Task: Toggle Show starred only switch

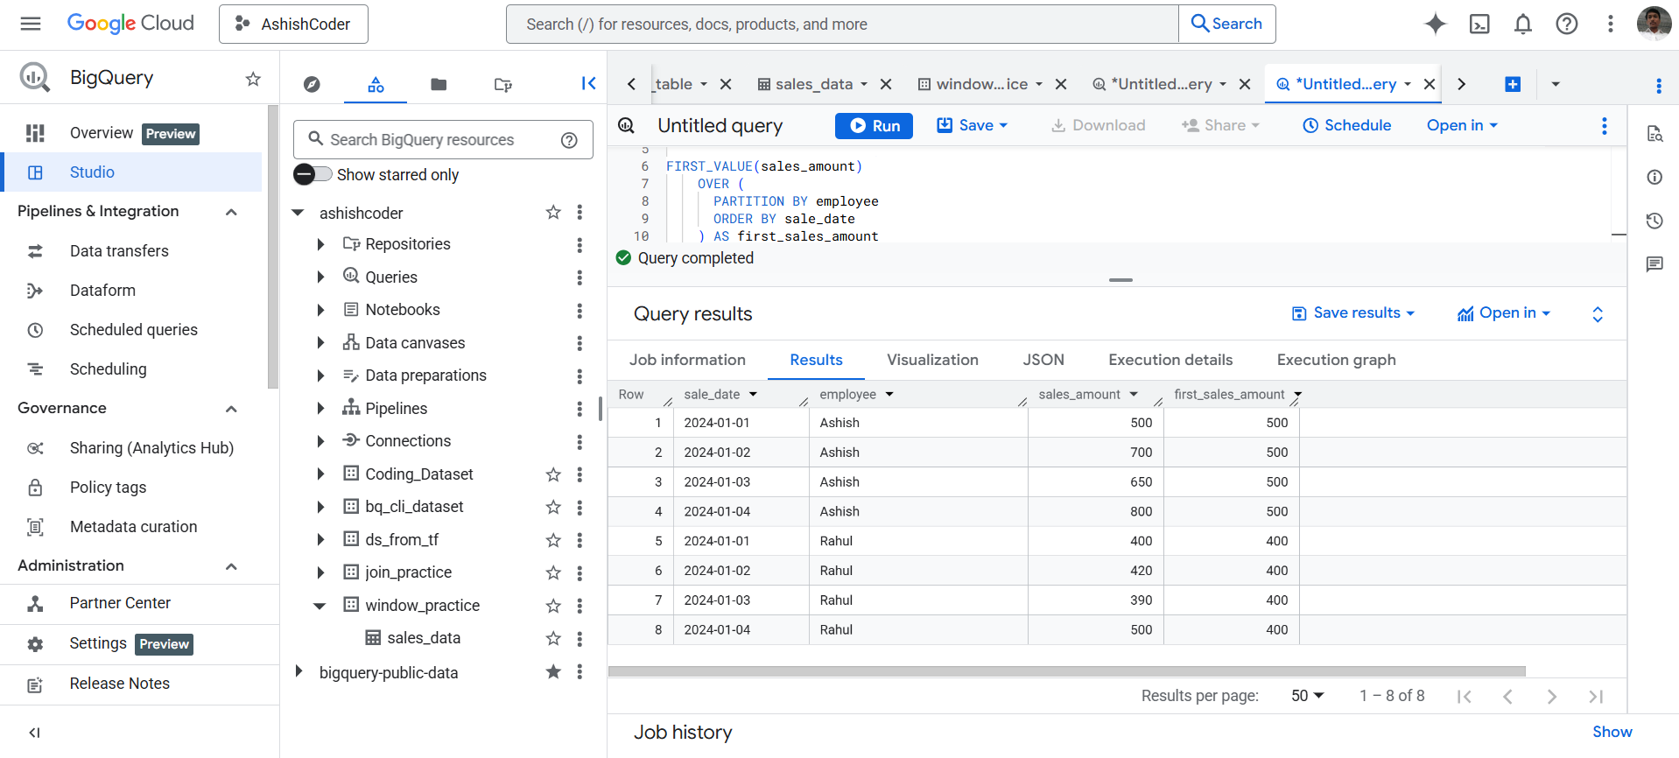Action: click(x=313, y=174)
